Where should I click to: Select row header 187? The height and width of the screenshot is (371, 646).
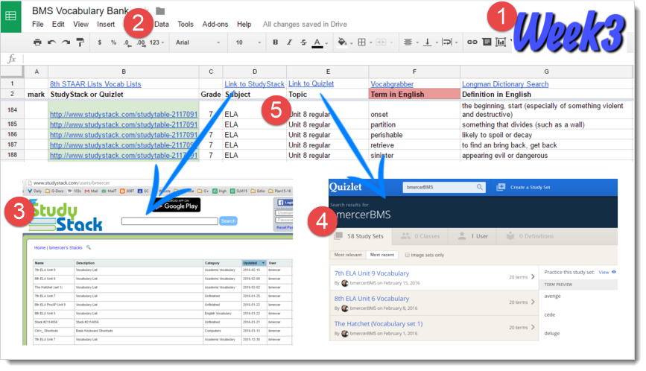click(x=12, y=145)
